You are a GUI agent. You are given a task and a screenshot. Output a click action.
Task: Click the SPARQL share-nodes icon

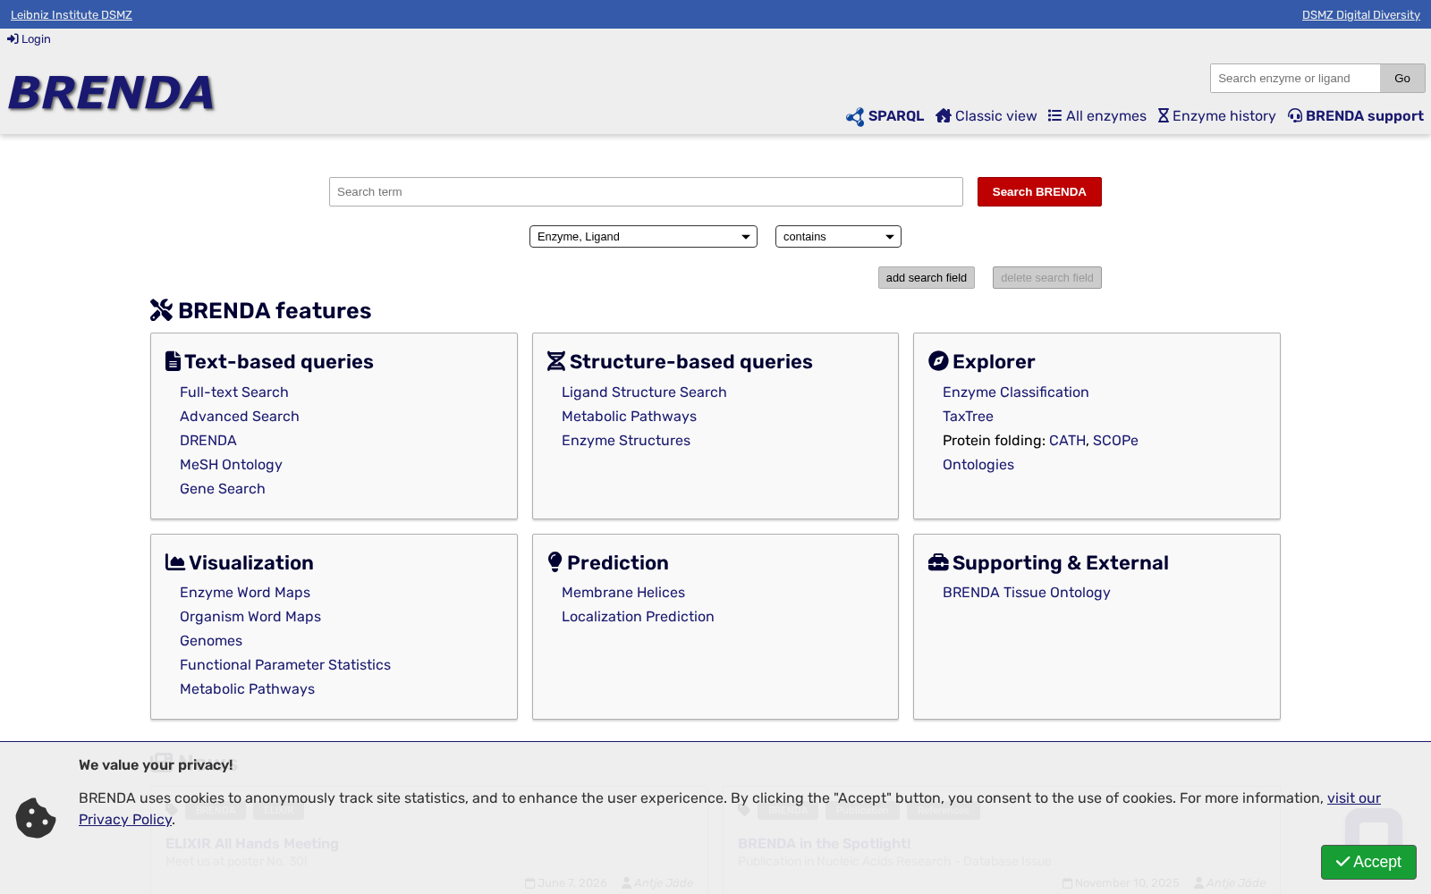855,116
